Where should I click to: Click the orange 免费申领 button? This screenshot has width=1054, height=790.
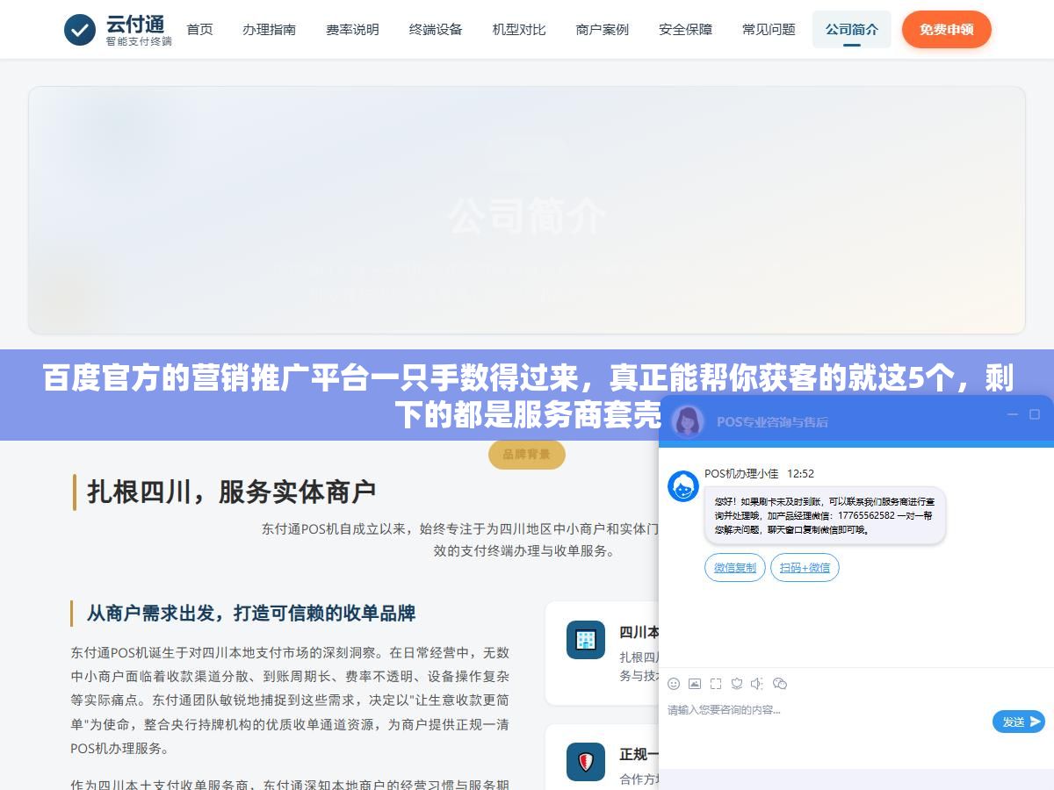pyautogui.click(x=947, y=30)
